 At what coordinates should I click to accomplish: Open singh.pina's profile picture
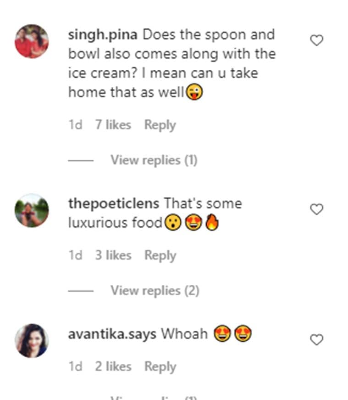pyautogui.click(x=32, y=41)
